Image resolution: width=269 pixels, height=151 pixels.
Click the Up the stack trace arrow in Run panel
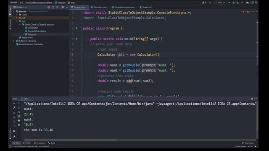coord(19,104)
